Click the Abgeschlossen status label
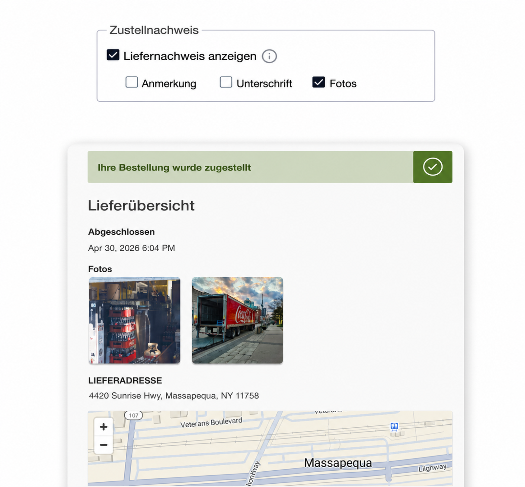The image size is (525, 487). (x=121, y=232)
